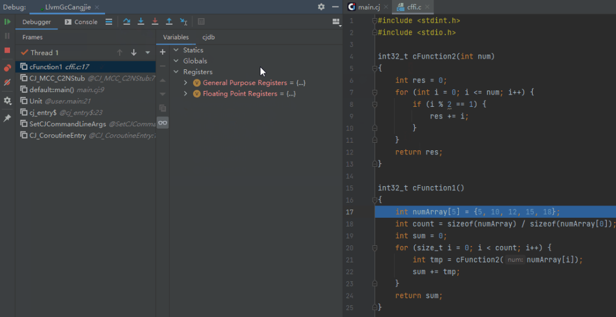Image resolution: width=616 pixels, height=317 pixels.
Task: Open View Breakpoints dialog
Action: pyautogui.click(x=8, y=68)
